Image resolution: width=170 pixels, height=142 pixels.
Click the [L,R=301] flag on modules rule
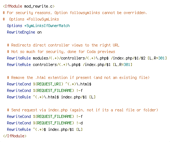click(x=157, y=58)
